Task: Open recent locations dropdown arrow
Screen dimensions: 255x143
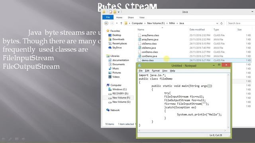Action: 117,23
